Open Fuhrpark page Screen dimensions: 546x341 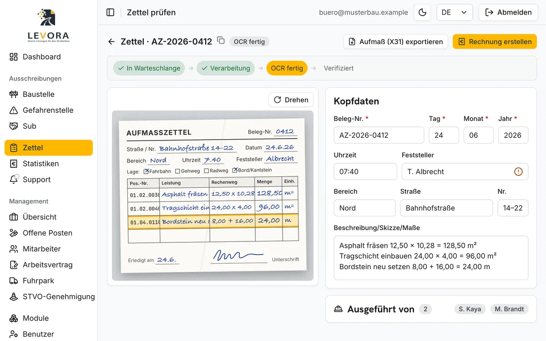pyautogui.click(x=49, y=281)
